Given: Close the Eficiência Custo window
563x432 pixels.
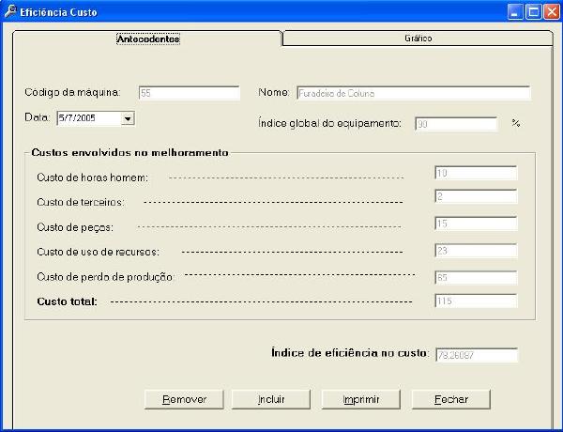Looking at the screenshot, I should pyautogui.click(x=552, y=12).
